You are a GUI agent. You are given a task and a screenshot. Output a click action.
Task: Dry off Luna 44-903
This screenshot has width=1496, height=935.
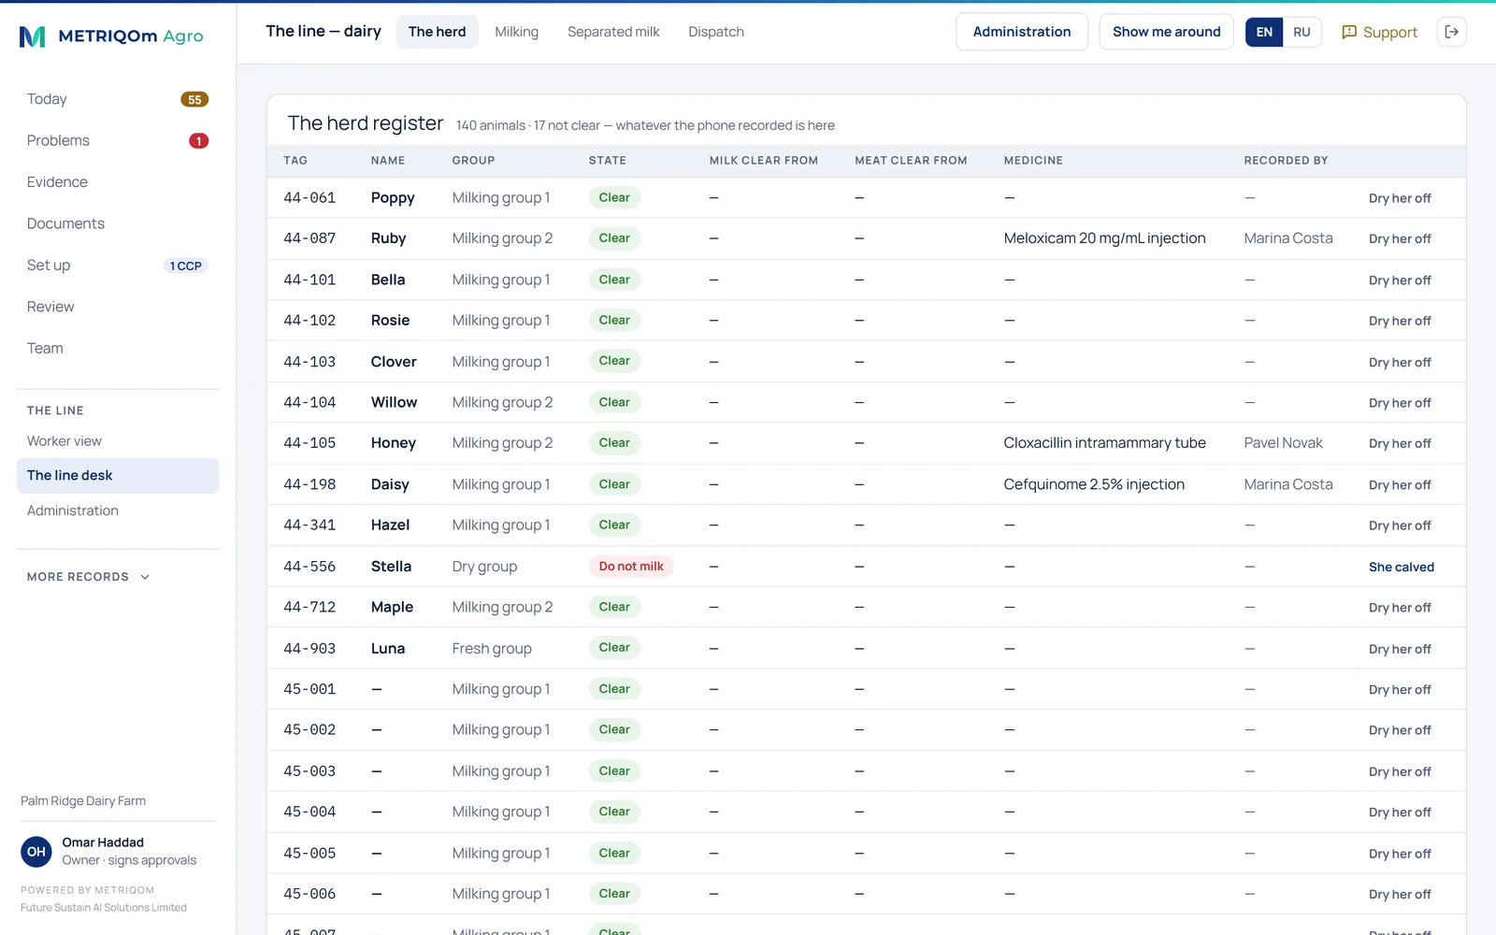tap(1400, 649)
